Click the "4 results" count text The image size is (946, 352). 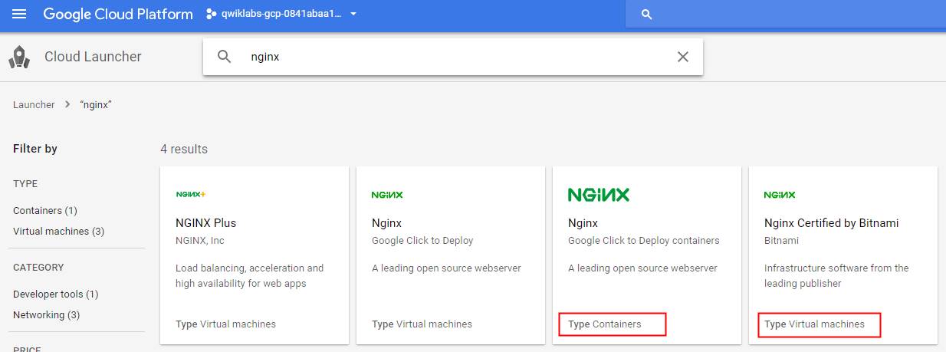pyautogui.click(x=184, y=149)
